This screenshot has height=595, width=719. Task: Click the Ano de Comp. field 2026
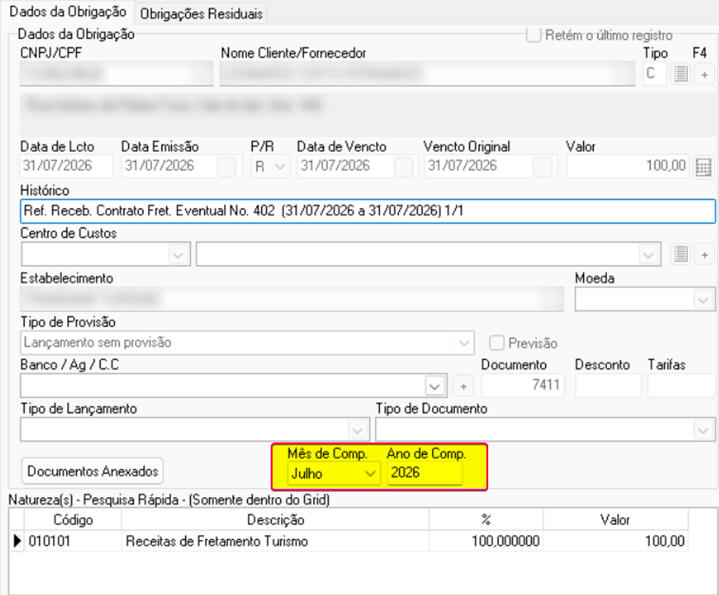425,473
